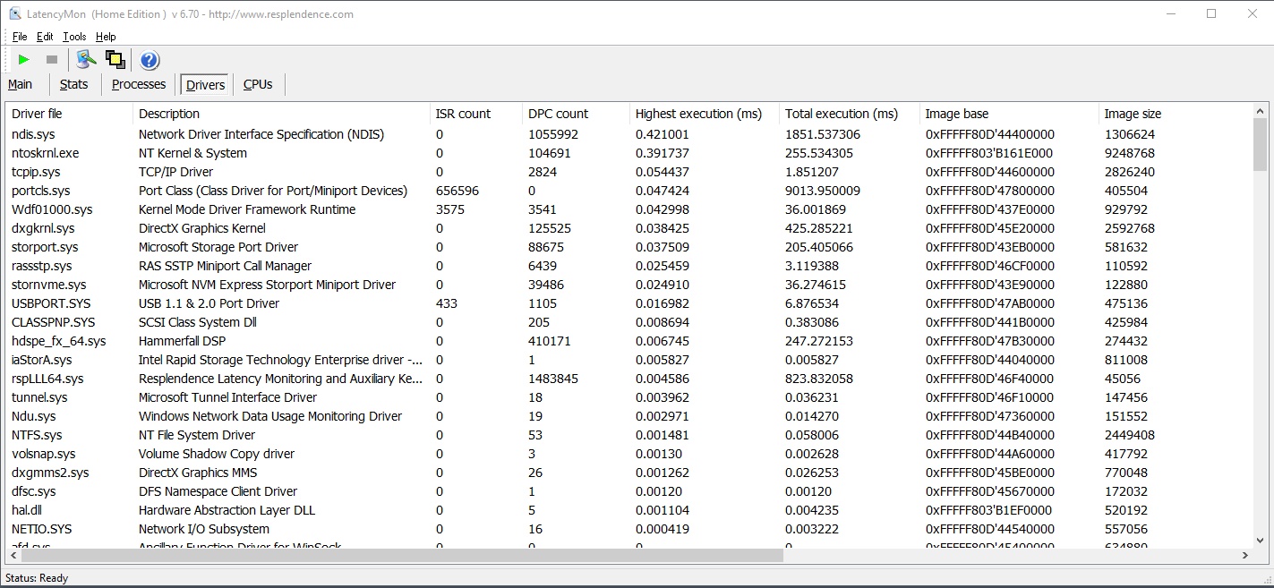Select the ndis.sys driver row
Image resolution: width=1274 pixels, height=588 pixels.
pyautogui.click(x=628, y=134)
